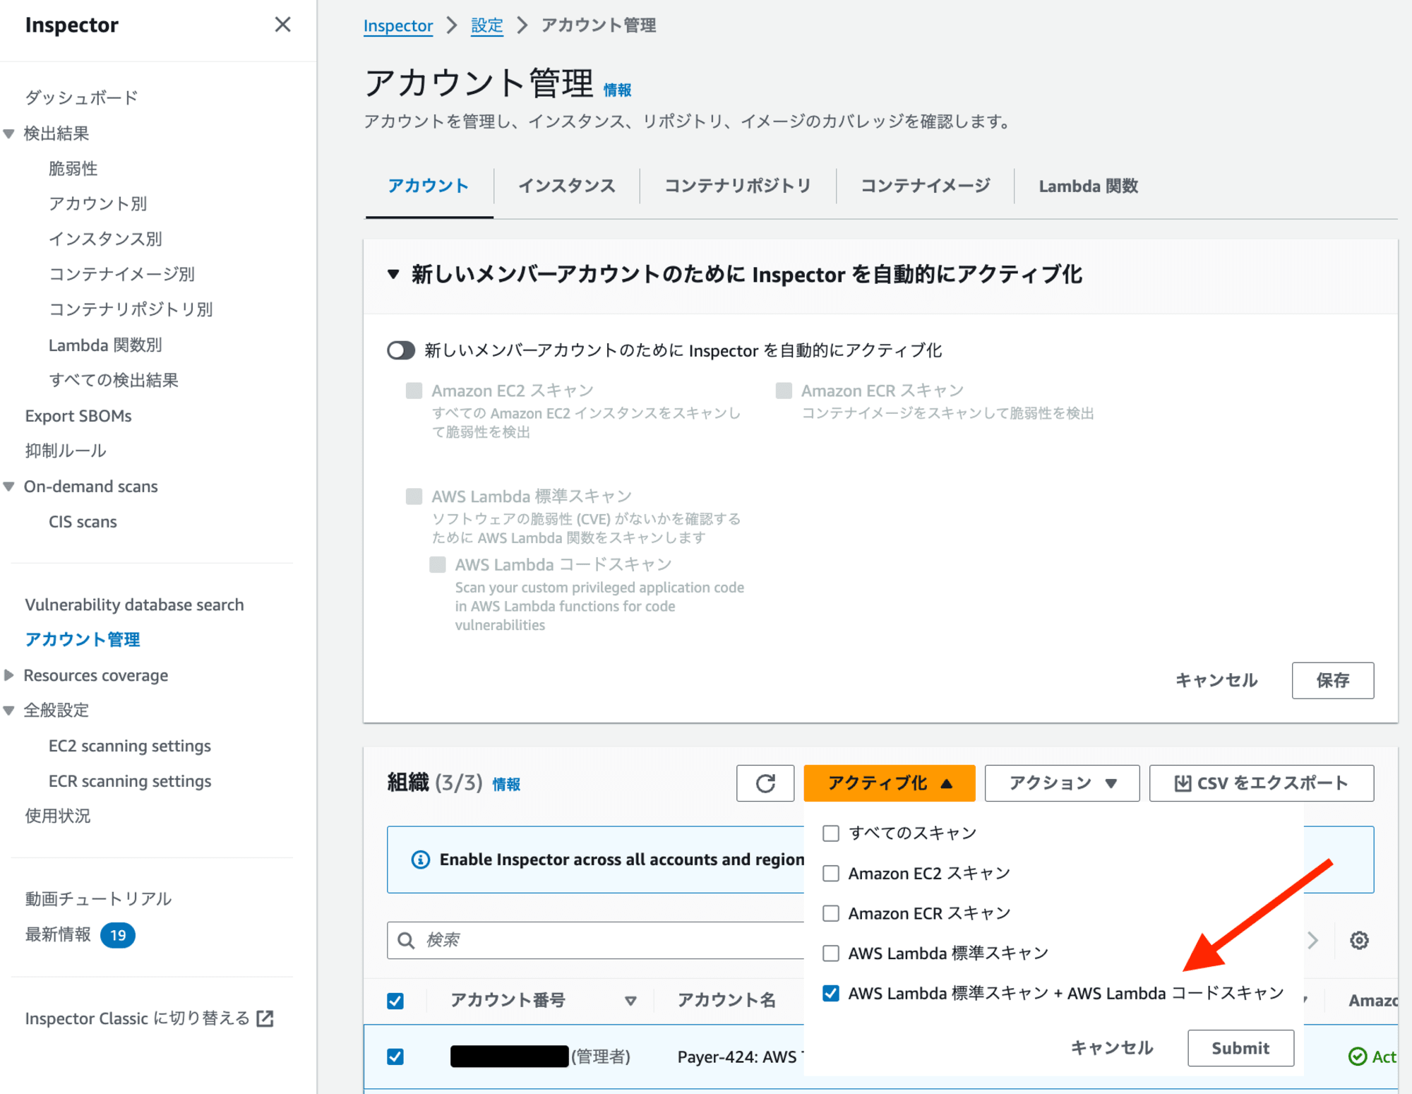Uncheck AWS Lambda 標準スキャン + コードスキャン option
Screen dimensions: 1412x1094
point(831,994)
